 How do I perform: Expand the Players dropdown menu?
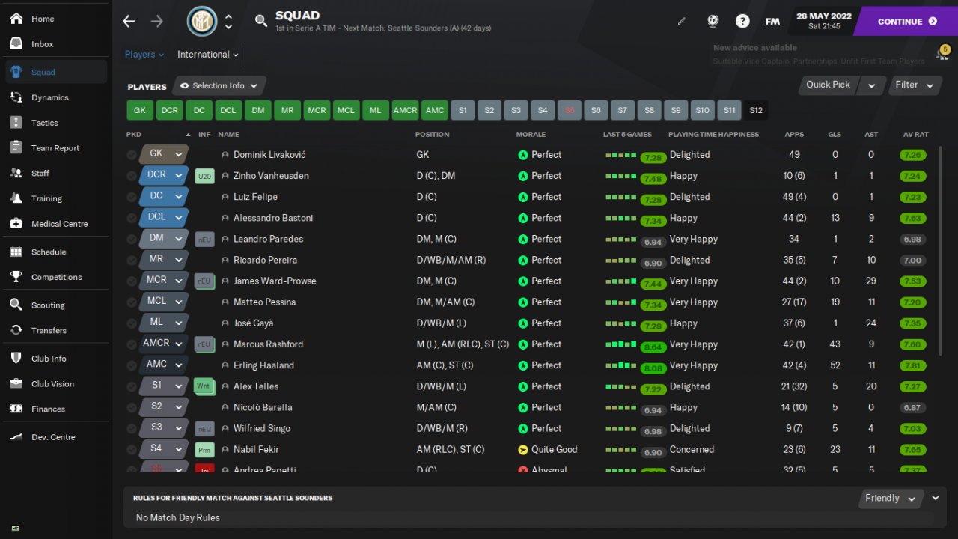point(144,55)
